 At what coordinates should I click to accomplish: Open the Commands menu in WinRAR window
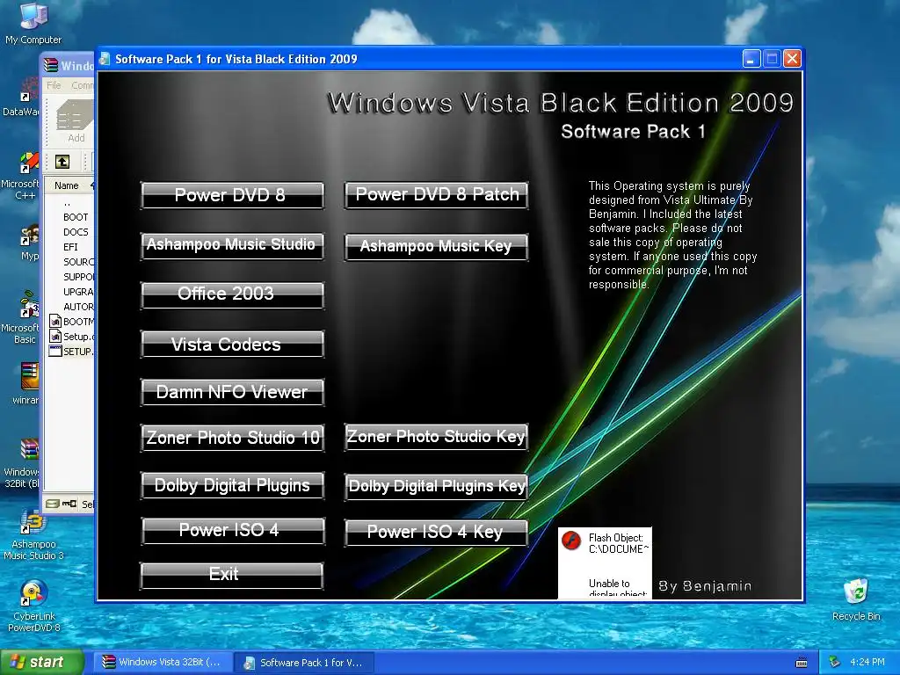pos(82,85)
